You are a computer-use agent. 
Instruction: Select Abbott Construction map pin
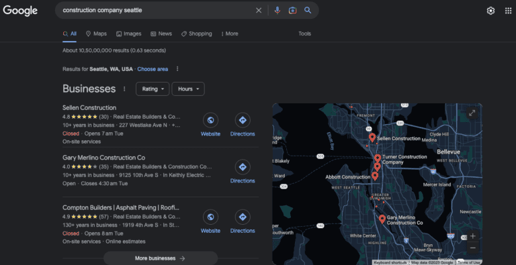coord(375,176)
